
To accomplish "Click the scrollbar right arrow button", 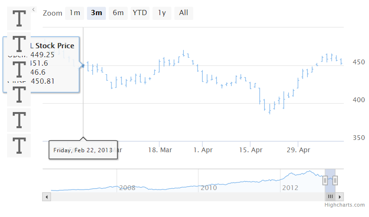I will pyautogui.click(x=339, y=197).
